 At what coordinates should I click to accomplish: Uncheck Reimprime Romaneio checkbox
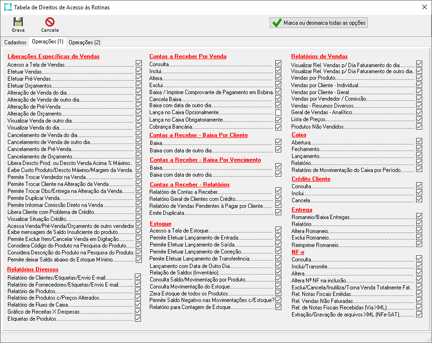419,245
